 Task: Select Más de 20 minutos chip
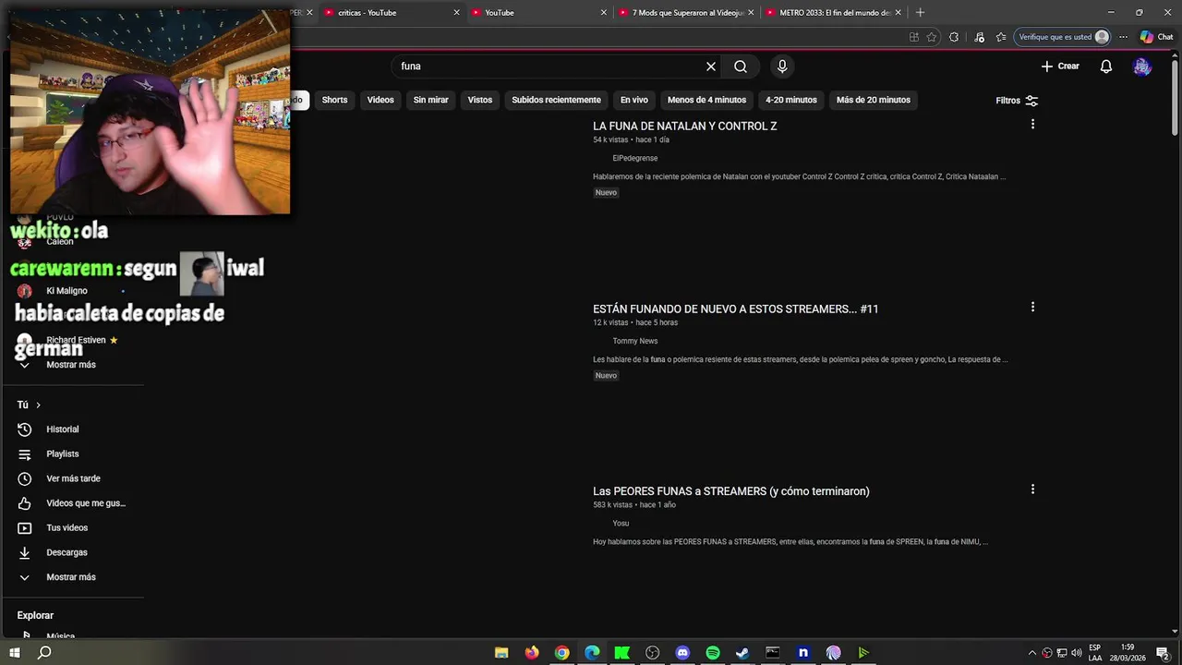[874, 100]
